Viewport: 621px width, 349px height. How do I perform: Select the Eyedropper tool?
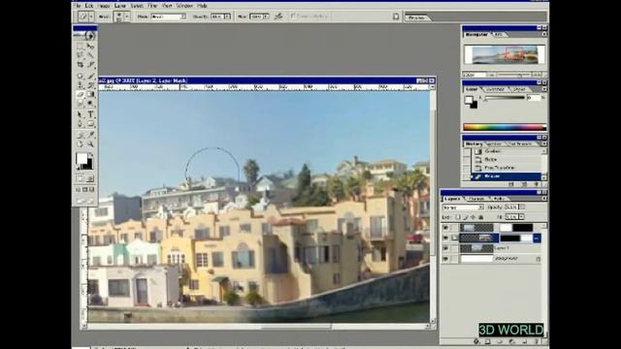coord(90,135)
